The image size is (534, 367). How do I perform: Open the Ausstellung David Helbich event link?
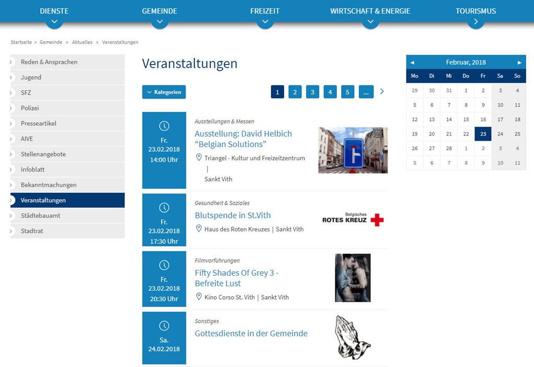point(243,139)
